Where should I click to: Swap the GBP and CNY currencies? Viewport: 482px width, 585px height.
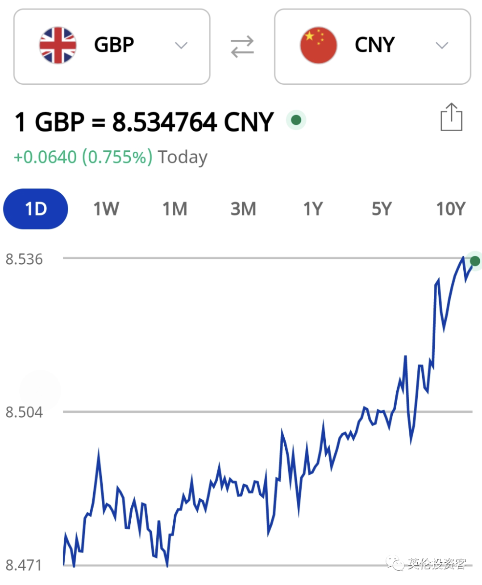point(242,46)
